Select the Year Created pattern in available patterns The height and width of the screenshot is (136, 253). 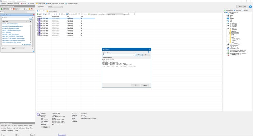coord(119,66)
